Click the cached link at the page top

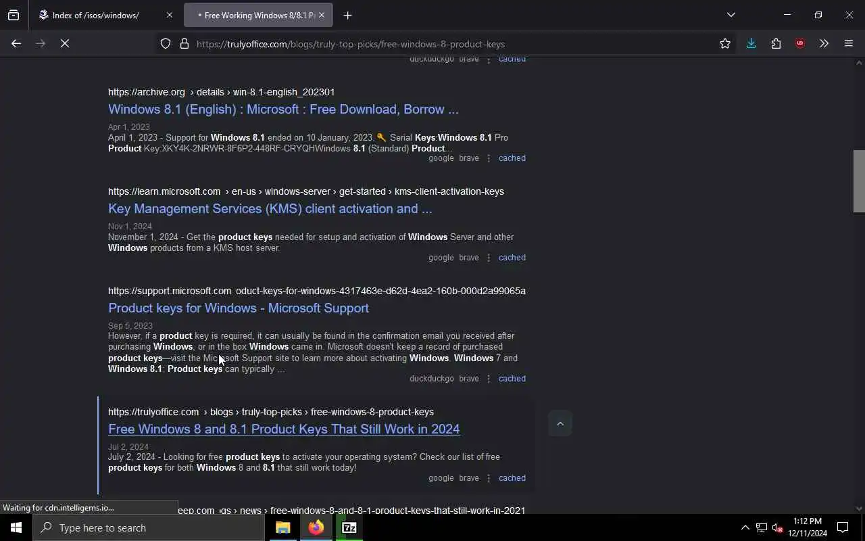pos(512,60)
